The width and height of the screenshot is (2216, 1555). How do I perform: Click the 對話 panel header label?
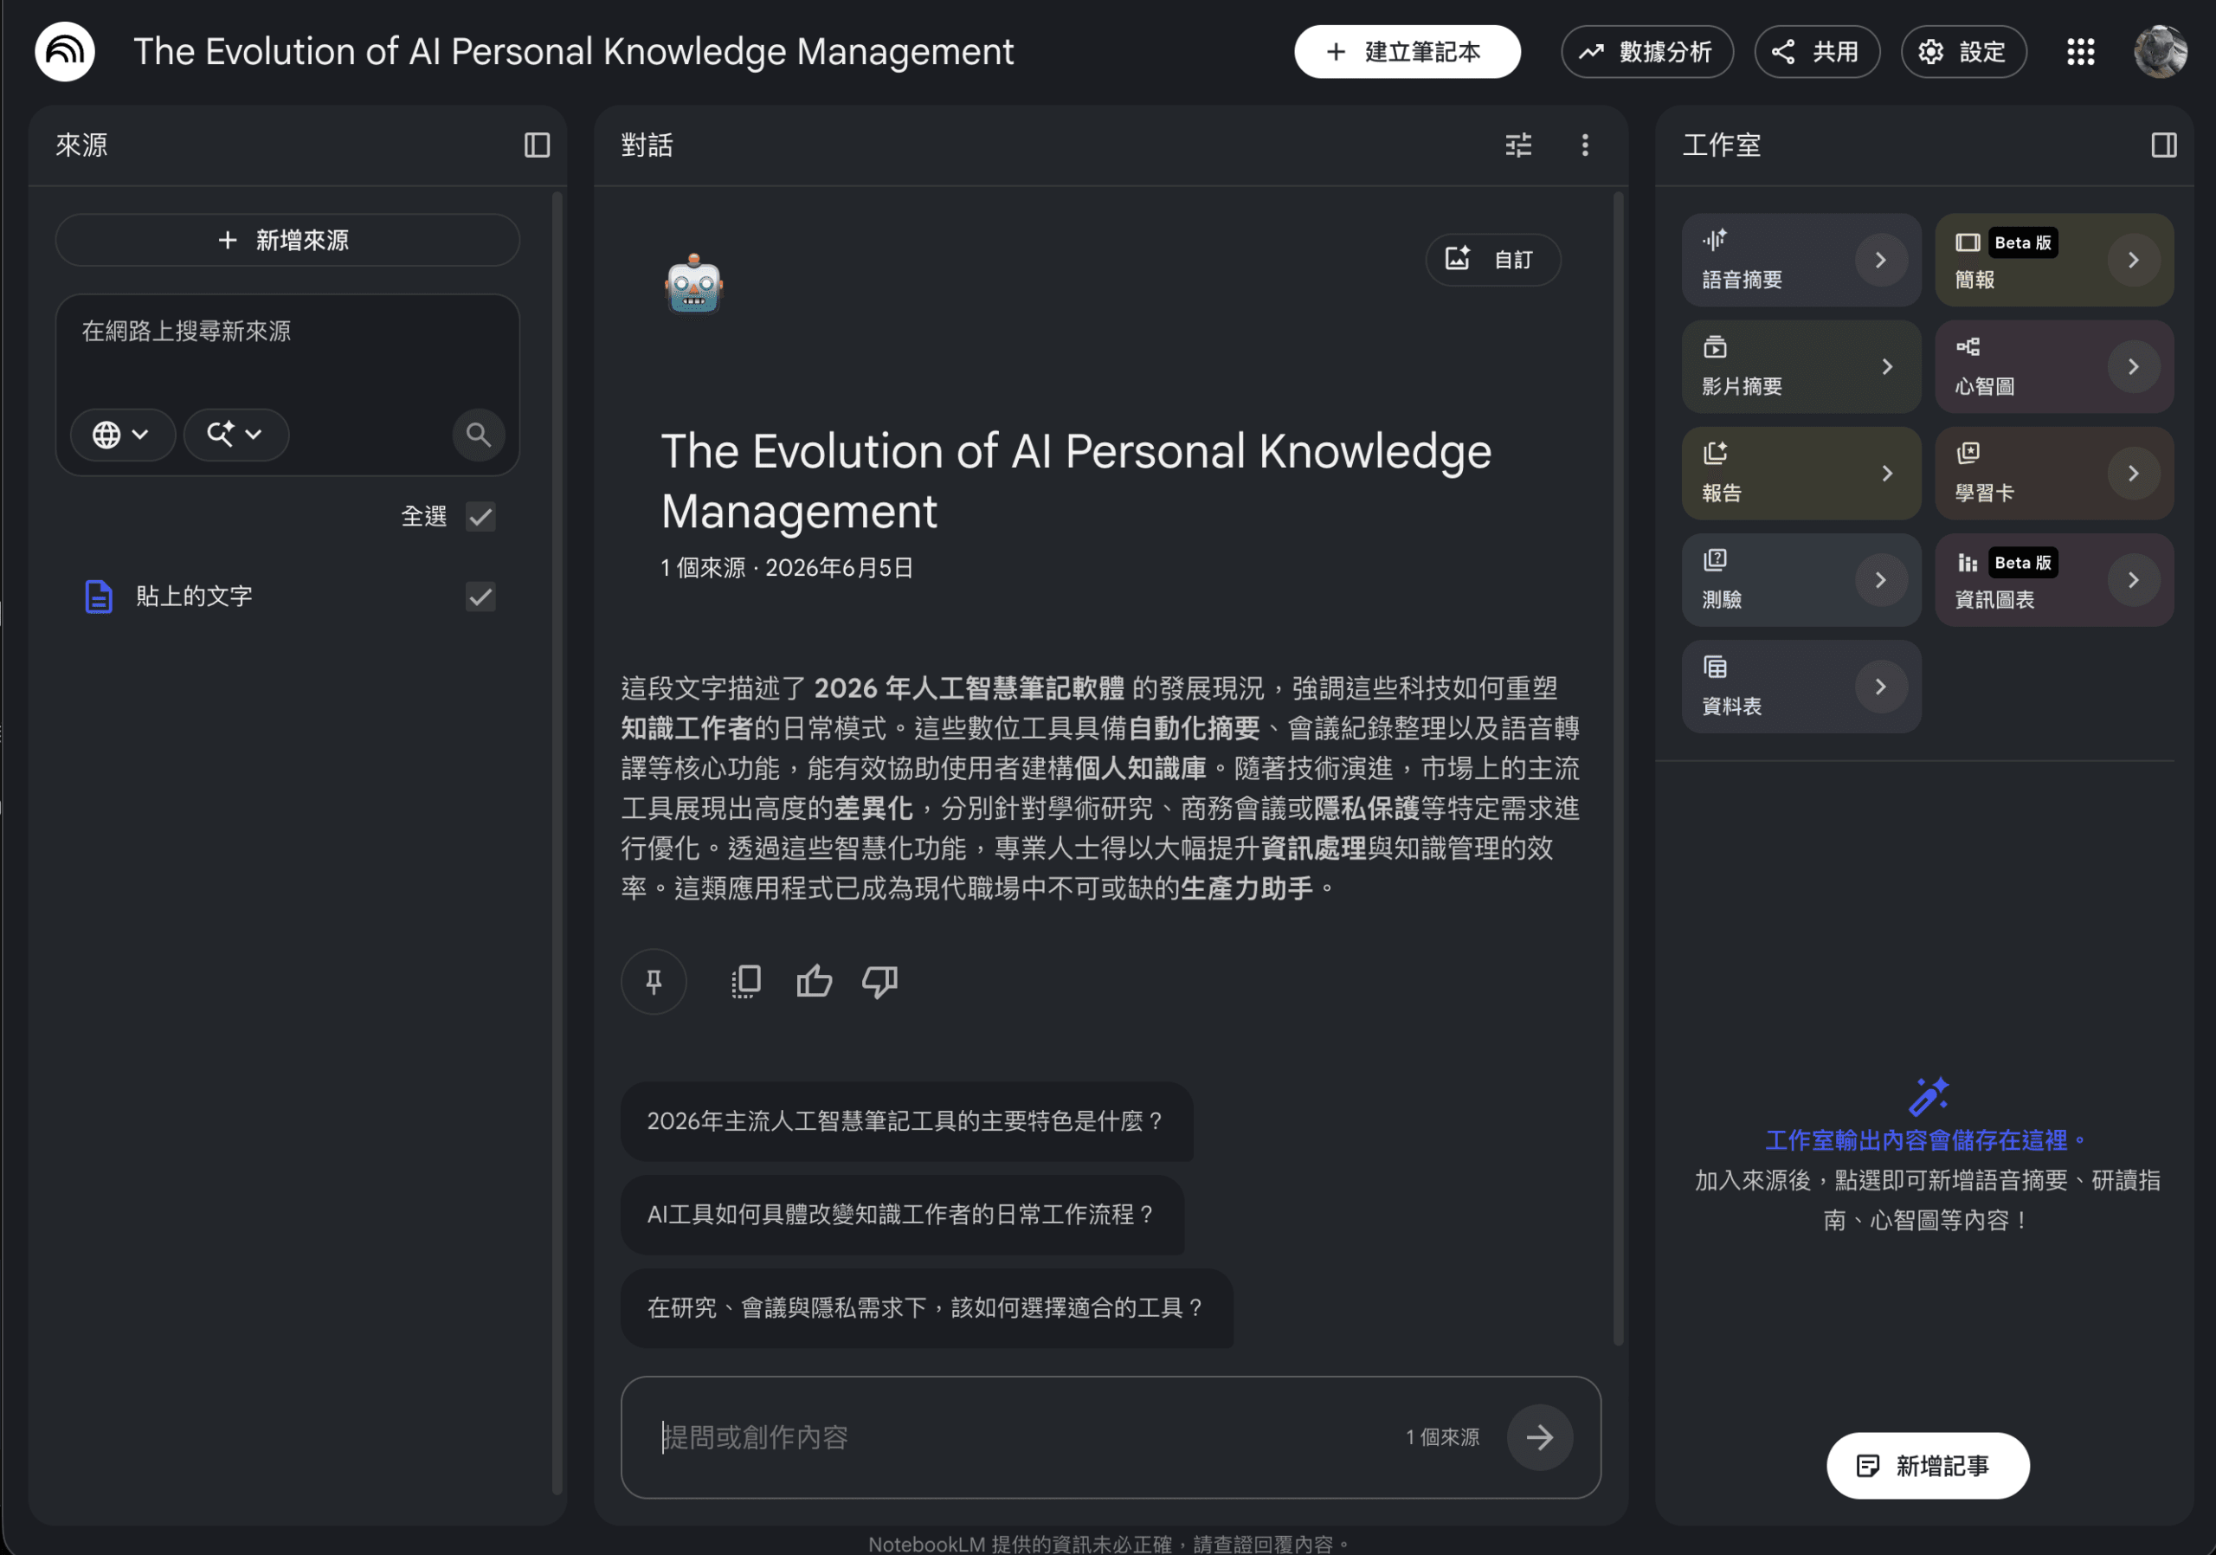coord(647,145)
